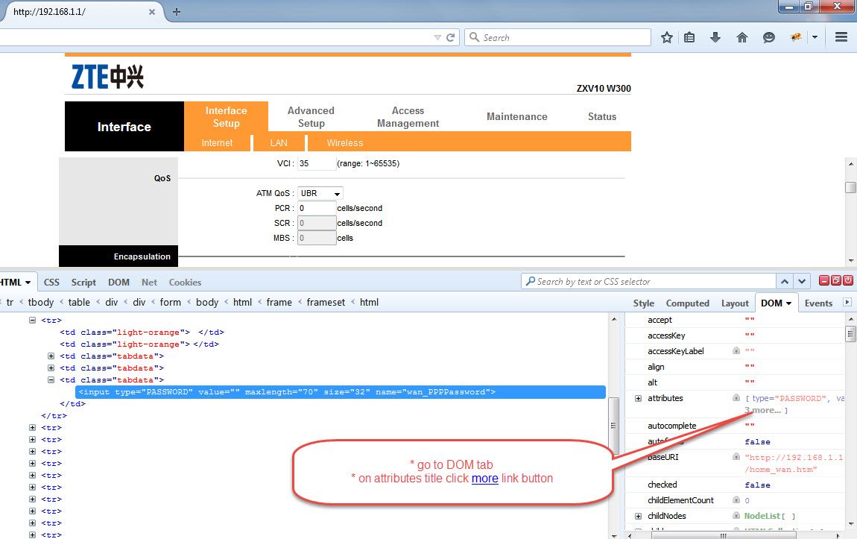This screenshot has height=539, width=857.
Task: Go to homepage using the Home icon
Action: pyautogui.click(x=742, y=37)
